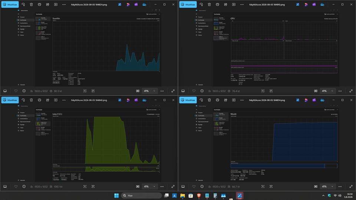Click file name Näyttökuva 2026-08-05 184840.png
This screenshot has width=356, height=200.
click(89, 100)
